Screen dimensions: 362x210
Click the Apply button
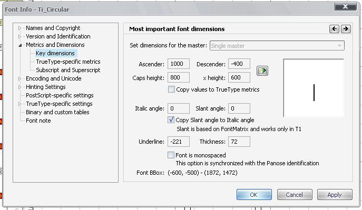pos(335,195)
